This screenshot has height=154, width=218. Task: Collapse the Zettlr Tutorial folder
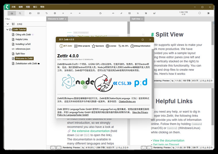click(7, 29)
